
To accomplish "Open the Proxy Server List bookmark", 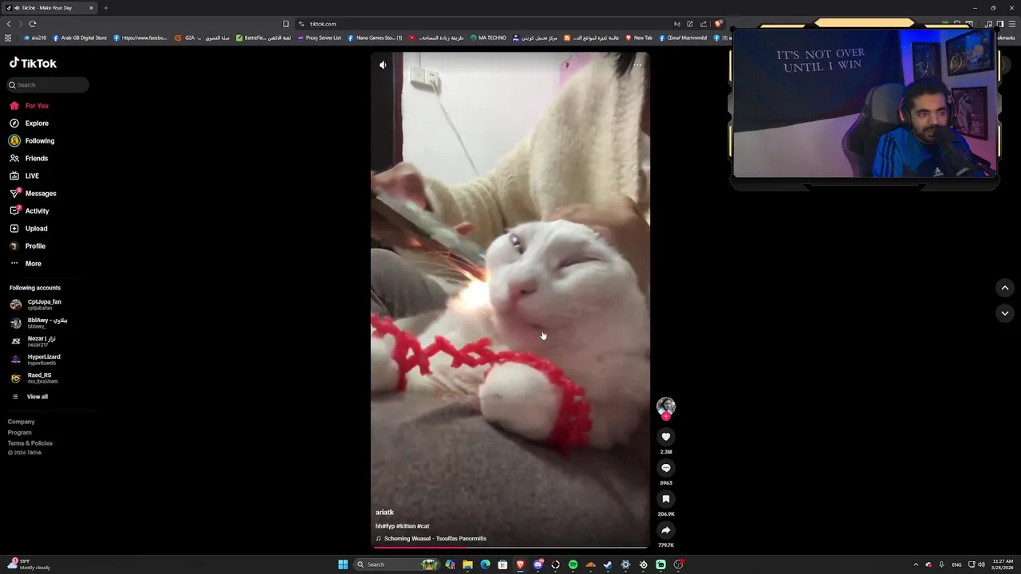I will click(x=319, y=37).
